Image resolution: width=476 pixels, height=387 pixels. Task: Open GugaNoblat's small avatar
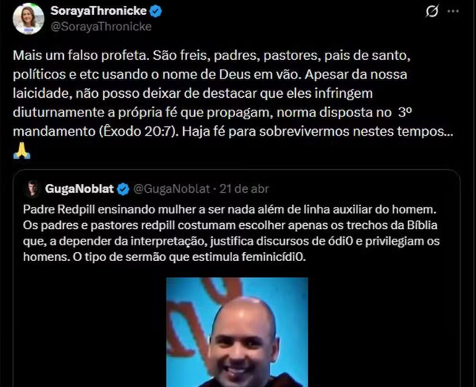coord(32,189)
